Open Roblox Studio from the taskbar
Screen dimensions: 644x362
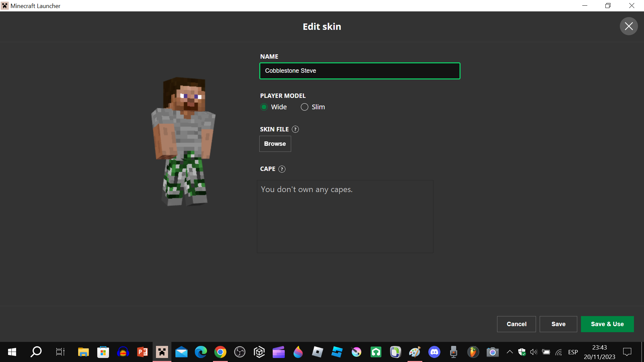[x=337, y=352]
